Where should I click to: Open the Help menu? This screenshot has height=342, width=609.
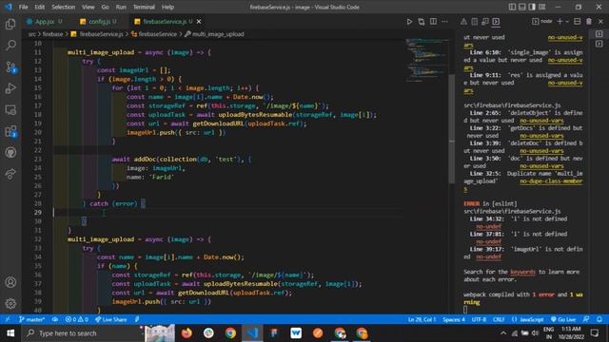(x=167, y=7)
